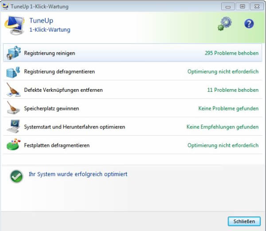Click the TuneUp monitor logo icon
Image resolution: width=266 pixels, height=231 pixels.
[15, 25]
